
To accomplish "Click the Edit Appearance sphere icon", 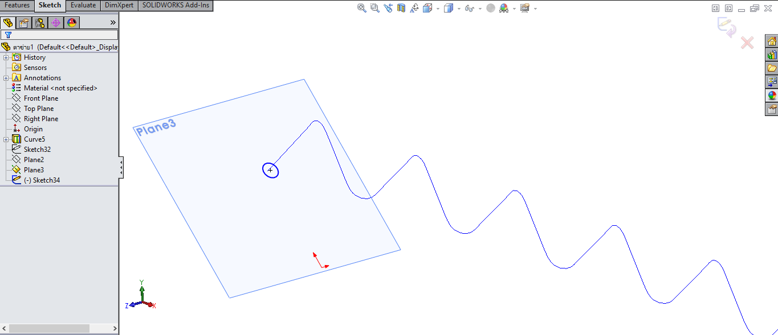I will tap(491, 8).
